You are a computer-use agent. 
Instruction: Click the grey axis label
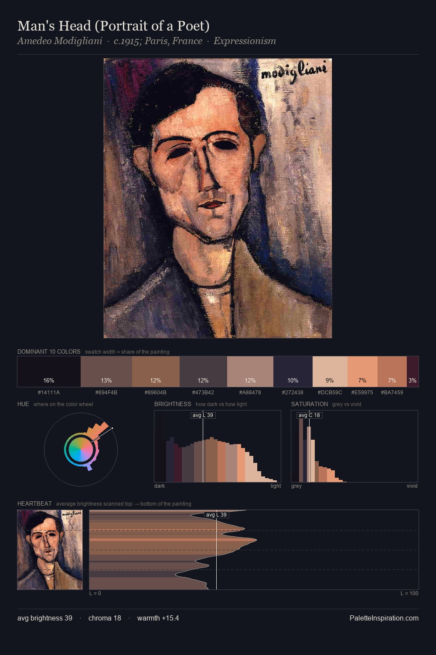coord(296,486)
